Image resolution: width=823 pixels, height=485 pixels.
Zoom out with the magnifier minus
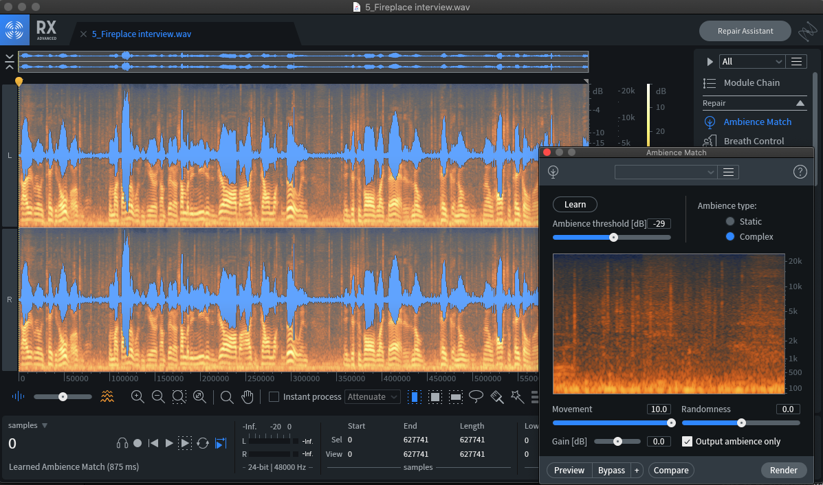pos(158,397)
